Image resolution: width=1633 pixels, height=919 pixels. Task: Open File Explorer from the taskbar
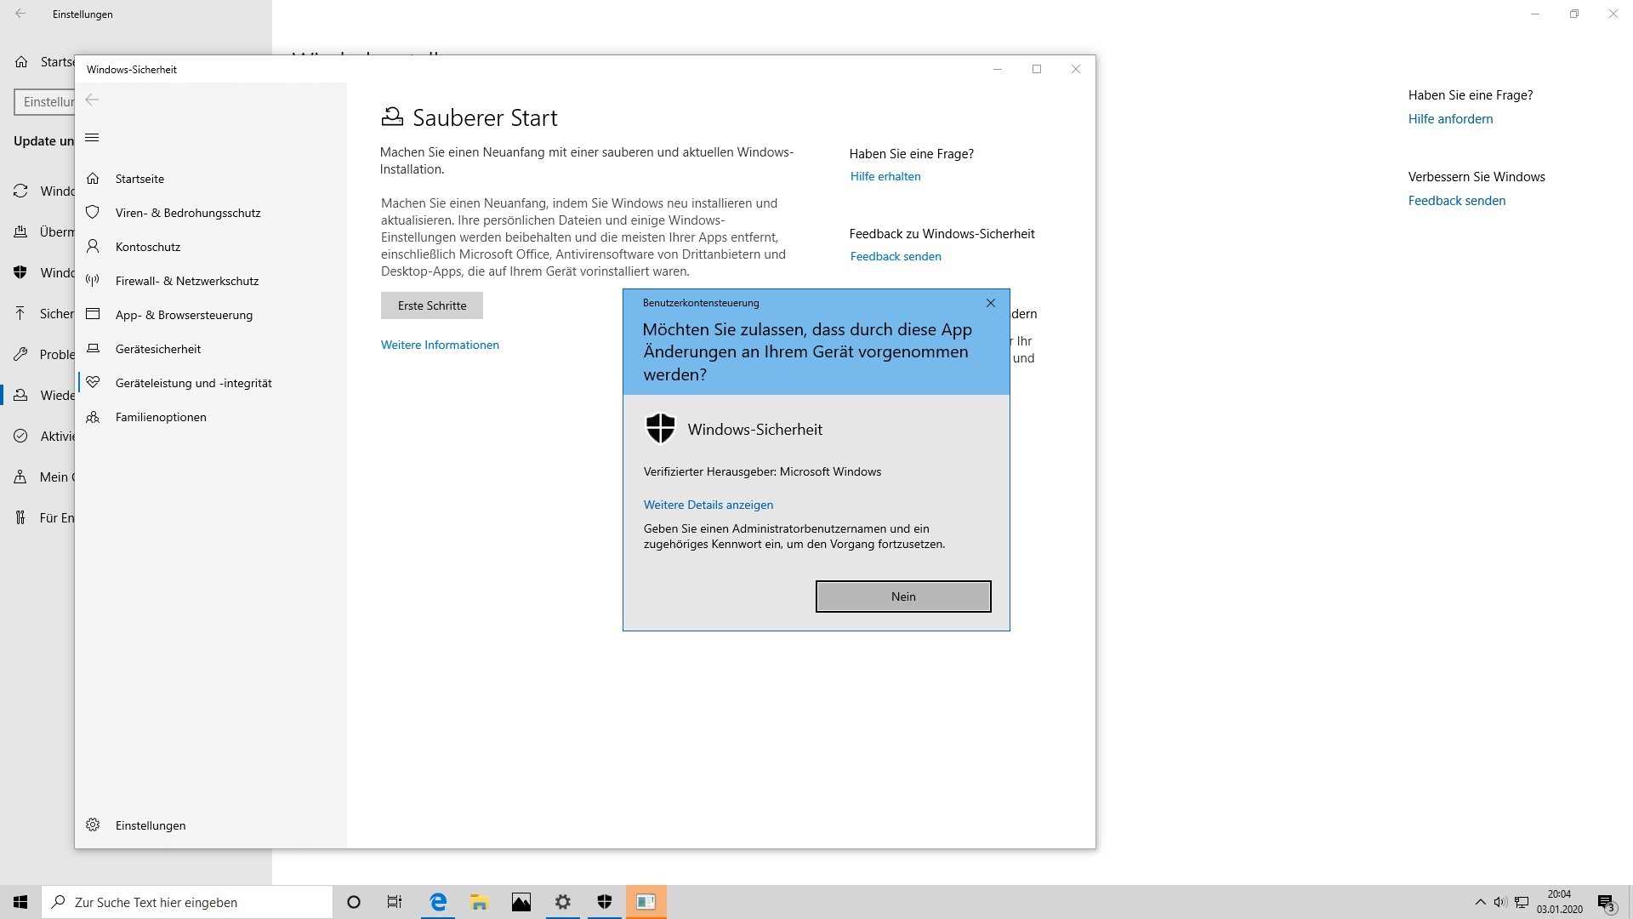[479, 902]
